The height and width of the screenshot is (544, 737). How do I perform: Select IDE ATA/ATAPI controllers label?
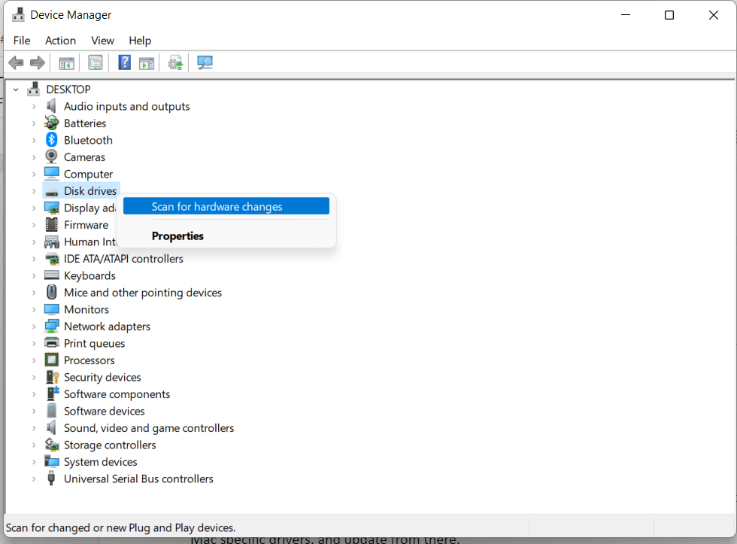tap(123, 259)
